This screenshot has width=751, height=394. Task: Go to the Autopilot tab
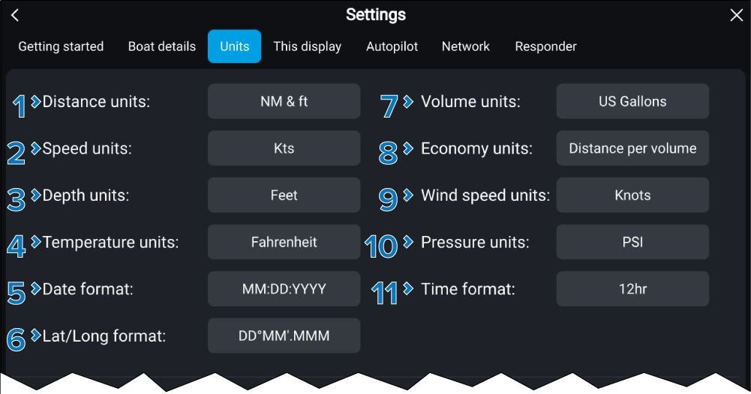(x=392, y=46)
